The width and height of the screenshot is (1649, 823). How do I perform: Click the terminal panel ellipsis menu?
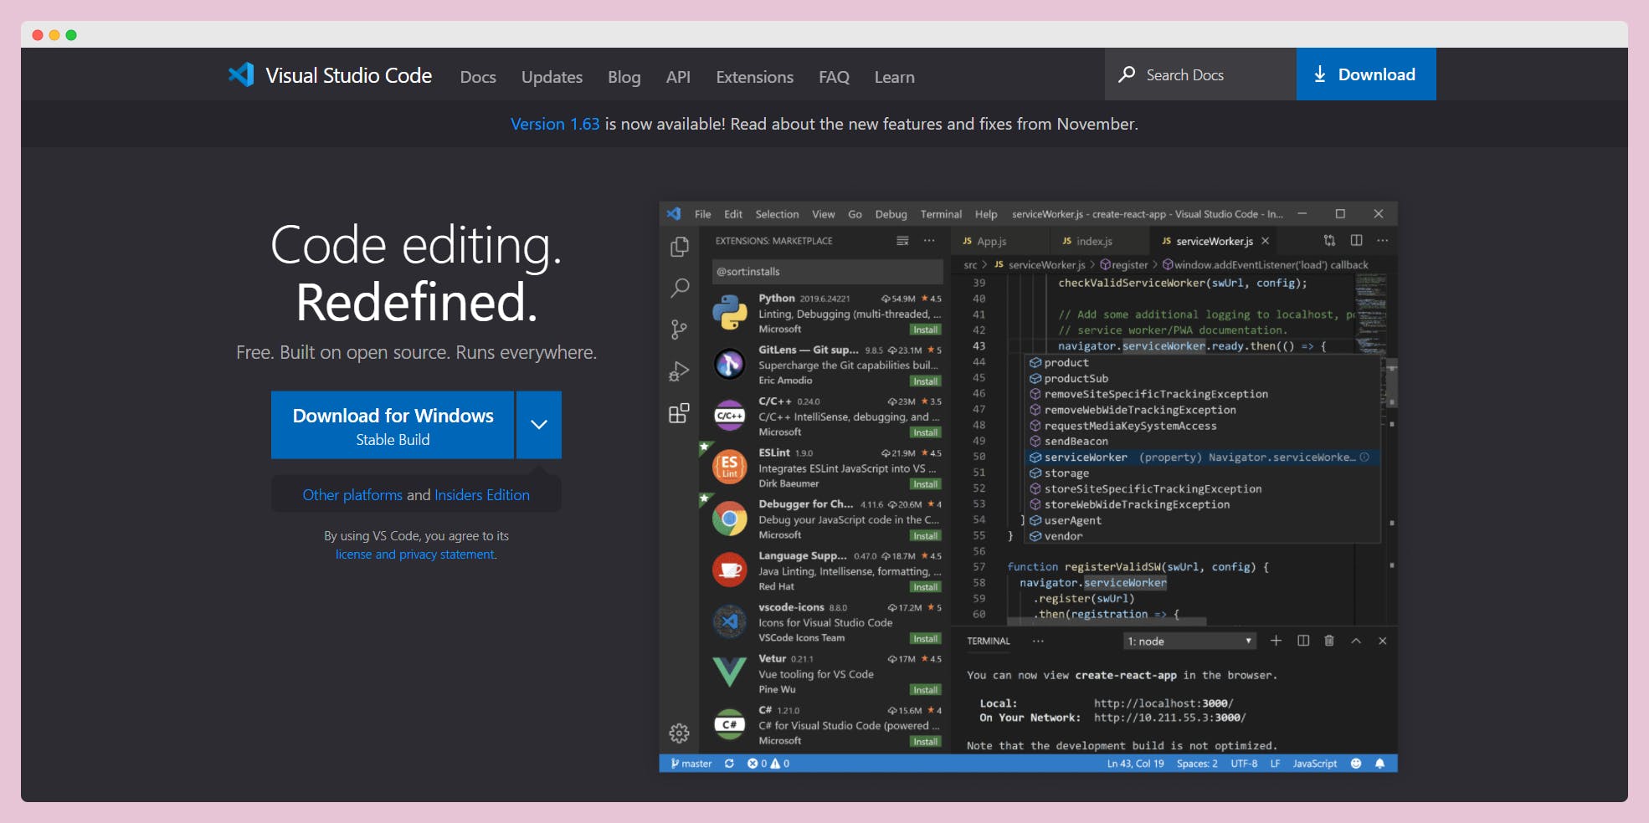pos(1038,641)
